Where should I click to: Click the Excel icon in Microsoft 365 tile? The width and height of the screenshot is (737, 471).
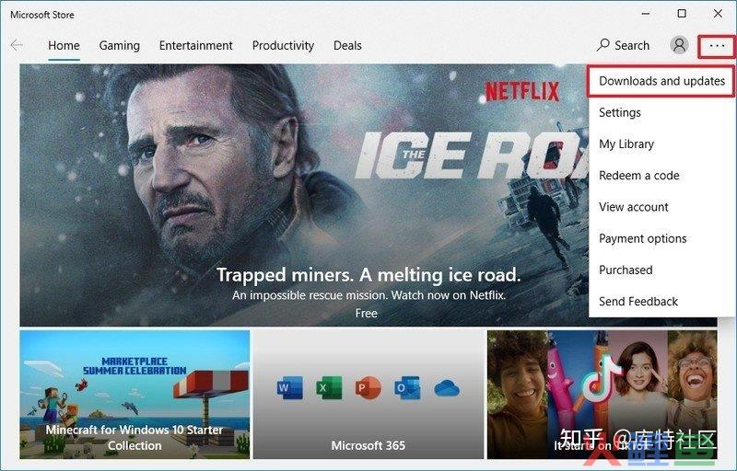coord(329,388)
